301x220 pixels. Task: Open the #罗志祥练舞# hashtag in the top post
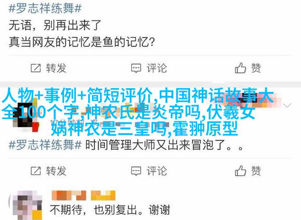(x=45, y=9)
